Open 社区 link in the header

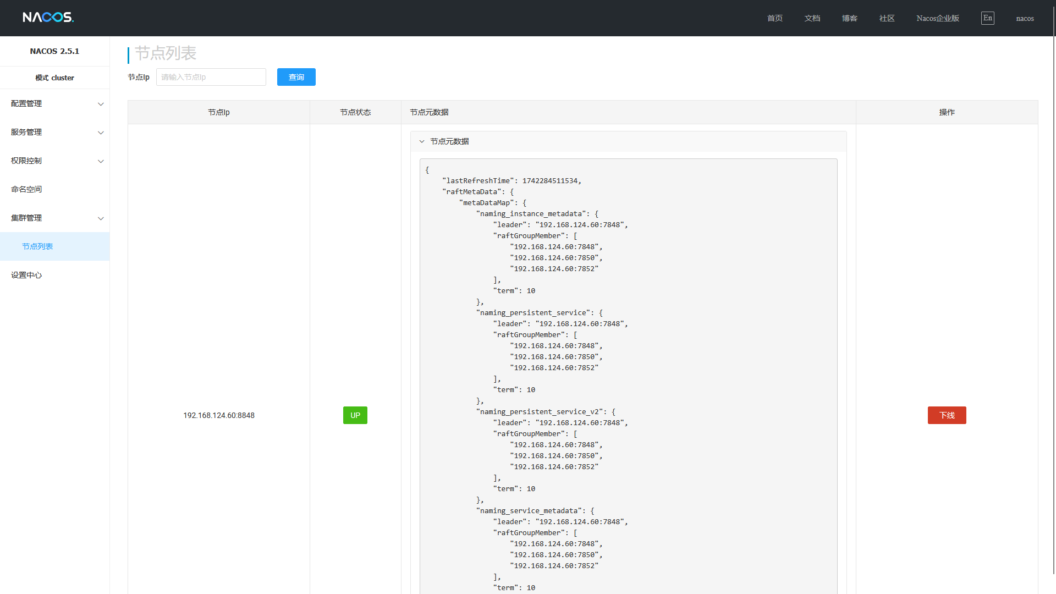point(887,18)
